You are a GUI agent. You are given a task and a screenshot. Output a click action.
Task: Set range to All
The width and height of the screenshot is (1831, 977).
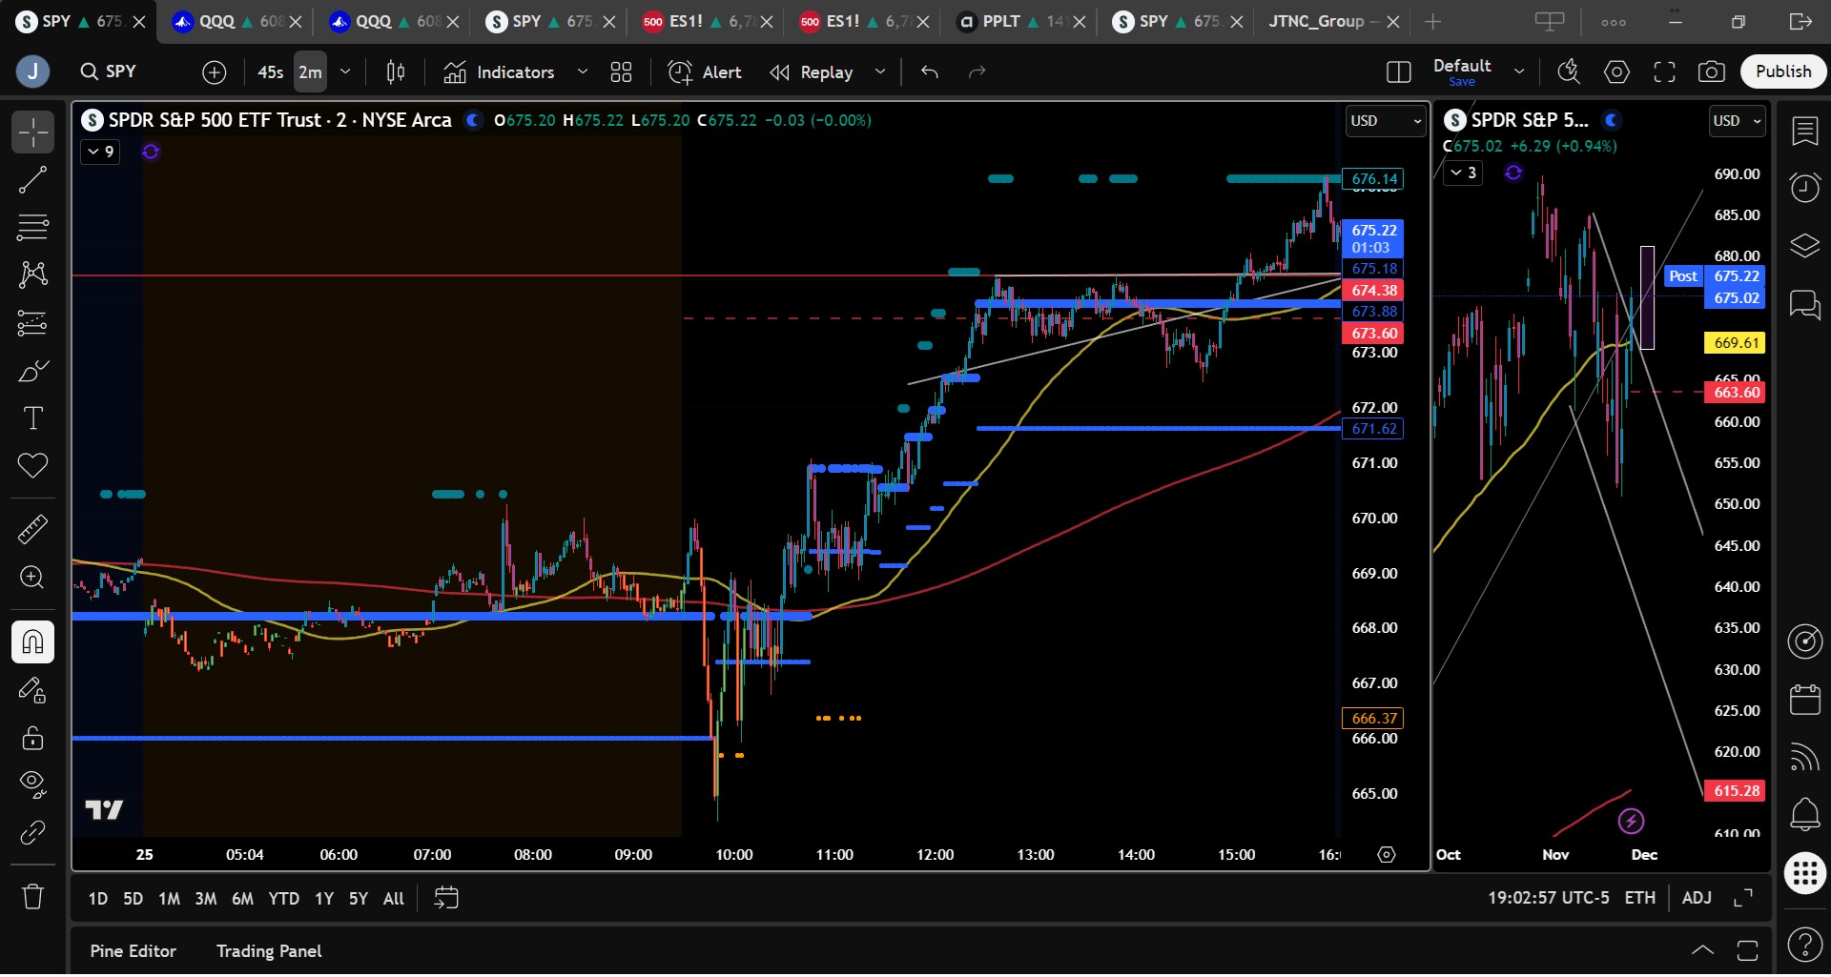tap(394, 899)
